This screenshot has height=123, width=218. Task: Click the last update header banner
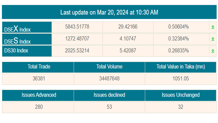click(109, 12)
